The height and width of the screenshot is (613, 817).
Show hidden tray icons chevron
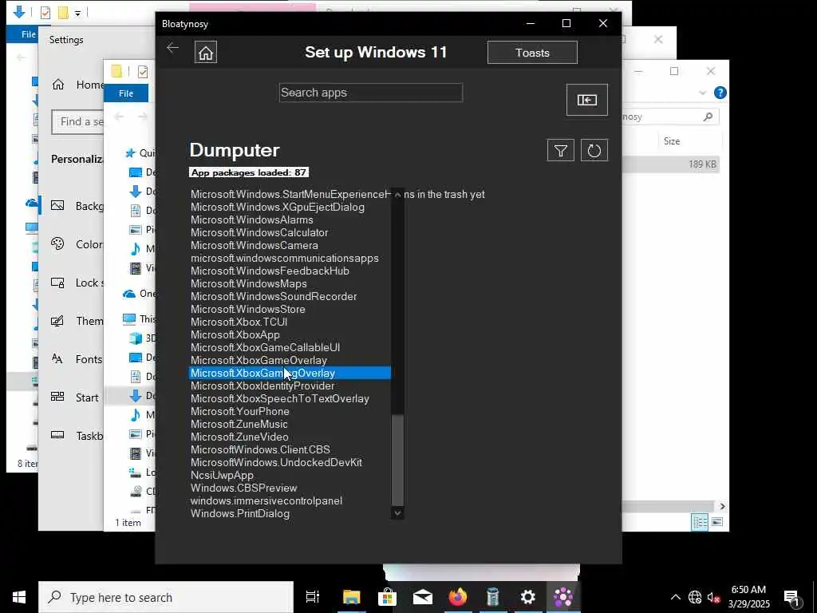675,597
